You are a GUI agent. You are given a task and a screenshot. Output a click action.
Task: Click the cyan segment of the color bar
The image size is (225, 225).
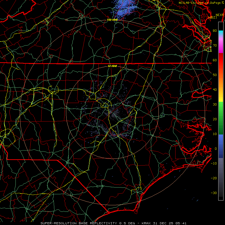click(x=221, y=32)
